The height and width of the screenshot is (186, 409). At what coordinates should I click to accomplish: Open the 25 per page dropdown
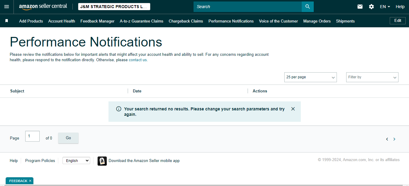click(x=310, y=77)
